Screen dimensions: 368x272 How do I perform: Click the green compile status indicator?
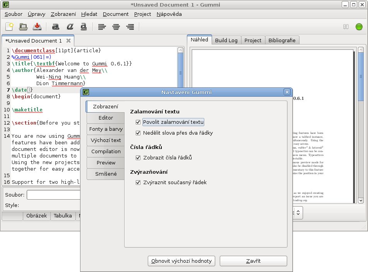coord(359,27)
